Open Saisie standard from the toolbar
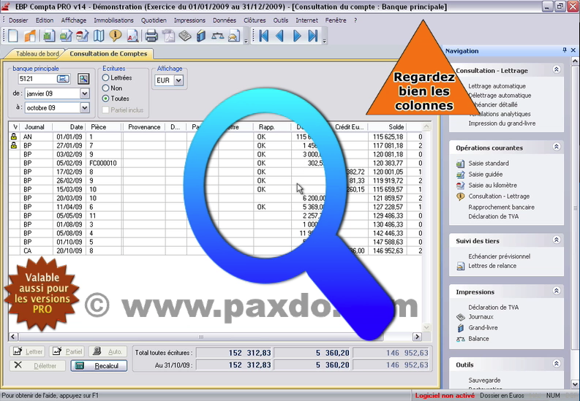Screen dimensions: 580x401 pos(49,36)
